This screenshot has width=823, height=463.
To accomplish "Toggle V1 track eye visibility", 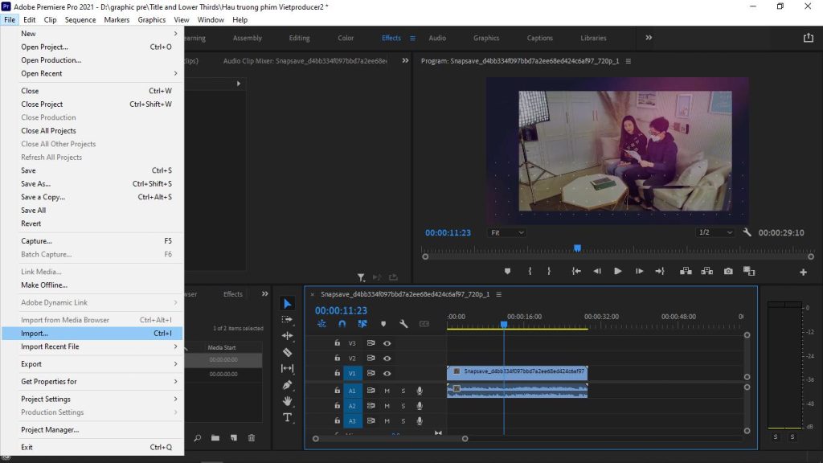I will pyautogui.click(x=387, y=374).
